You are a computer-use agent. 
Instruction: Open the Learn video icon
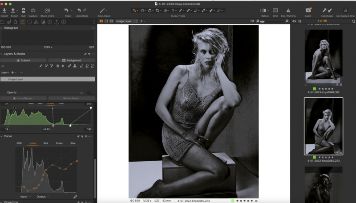(308, 10)
